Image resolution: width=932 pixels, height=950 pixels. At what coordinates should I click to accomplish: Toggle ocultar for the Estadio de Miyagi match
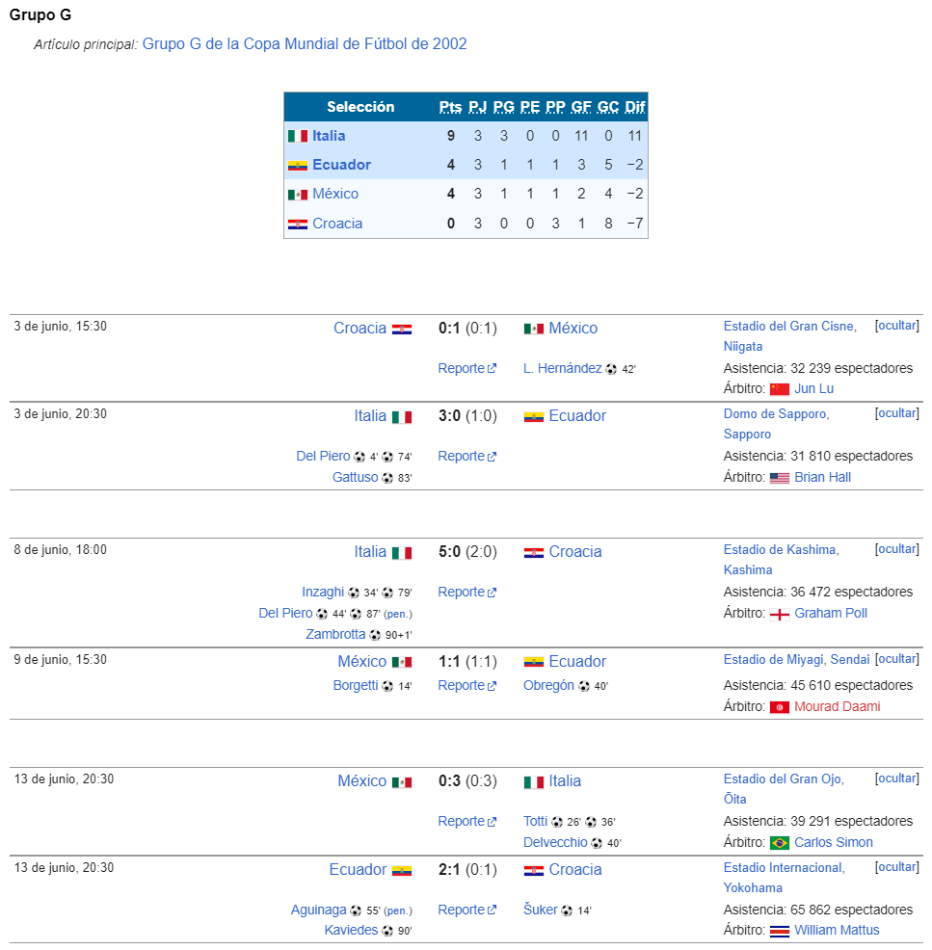coord(897,659)
